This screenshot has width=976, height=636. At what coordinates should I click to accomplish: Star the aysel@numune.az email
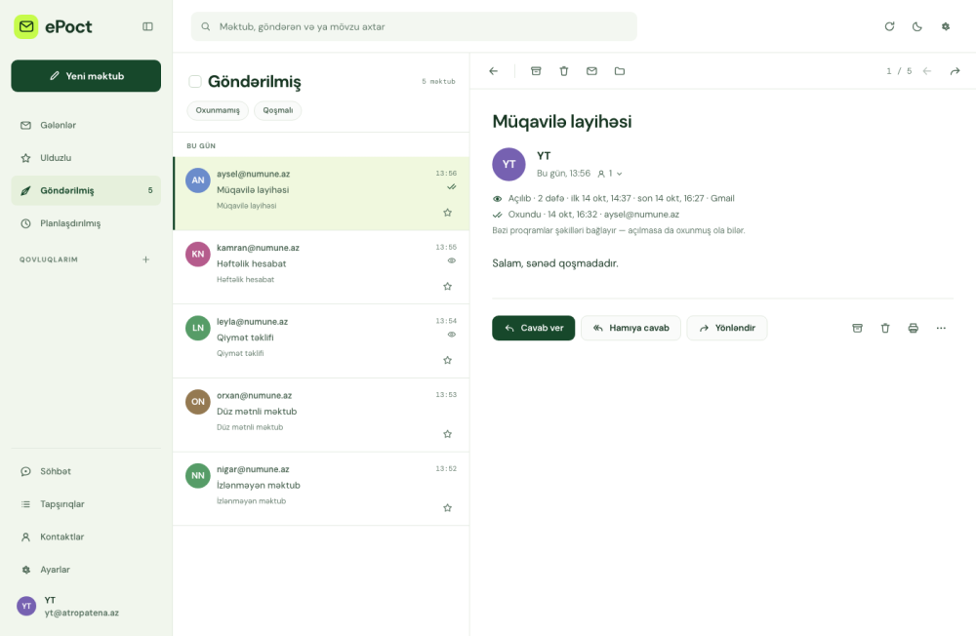tap(448, 213)
